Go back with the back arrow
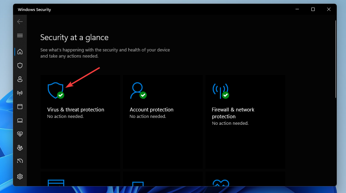Image resolution: width=346 pixels, height=193 pixels. pos(20,22)
